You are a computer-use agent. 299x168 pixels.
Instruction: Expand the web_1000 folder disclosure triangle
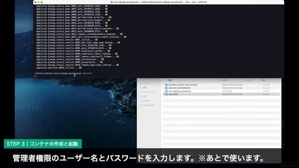tap(164, 94)
